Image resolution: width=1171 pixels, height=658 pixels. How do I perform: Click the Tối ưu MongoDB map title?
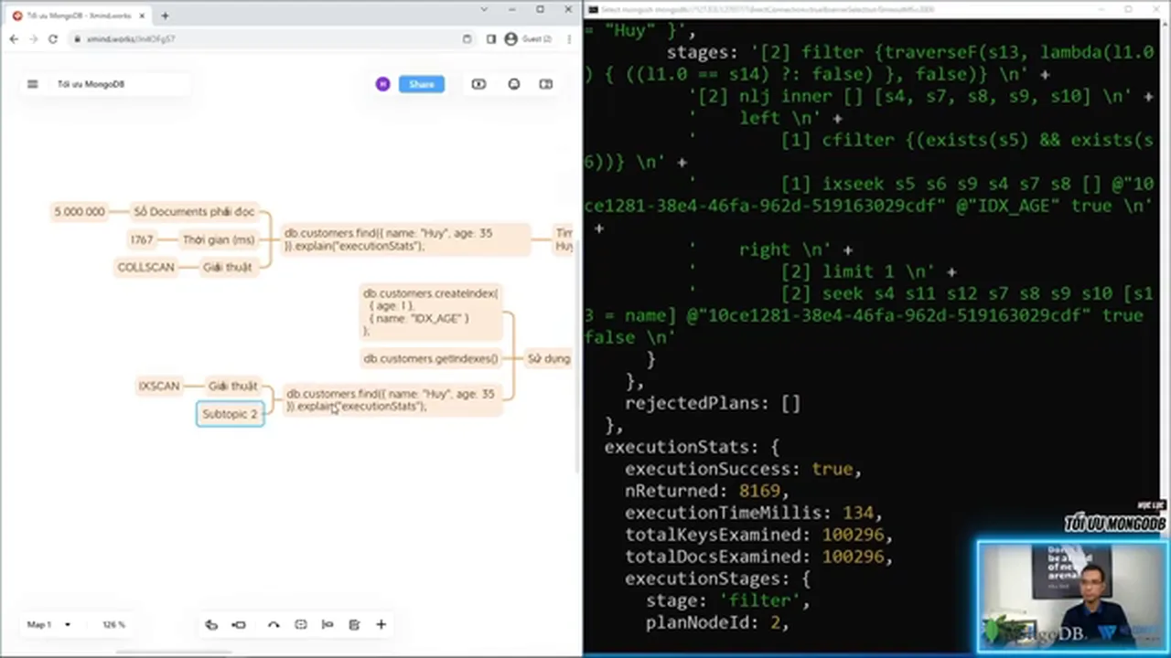tap(91, 84)
